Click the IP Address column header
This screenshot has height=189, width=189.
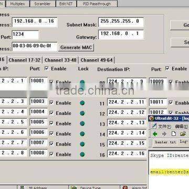click(43, 187)
